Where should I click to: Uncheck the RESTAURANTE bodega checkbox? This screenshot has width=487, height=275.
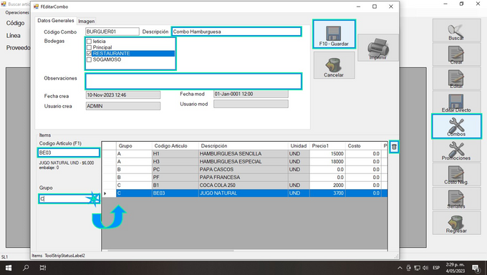[89, 54]
